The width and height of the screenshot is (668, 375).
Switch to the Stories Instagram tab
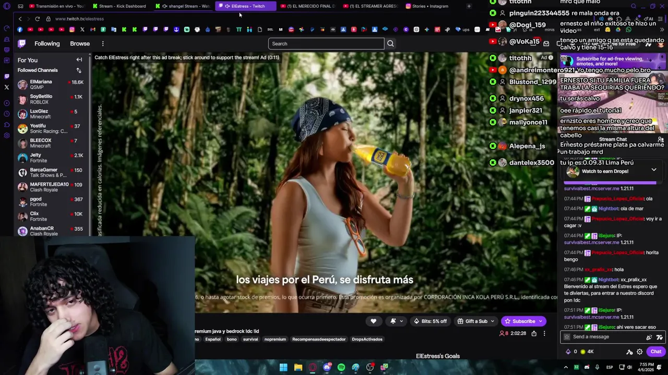[428, 6]
